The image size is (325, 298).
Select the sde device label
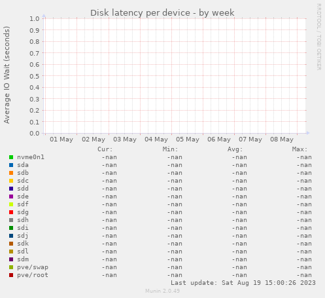[x=23, y=196]
